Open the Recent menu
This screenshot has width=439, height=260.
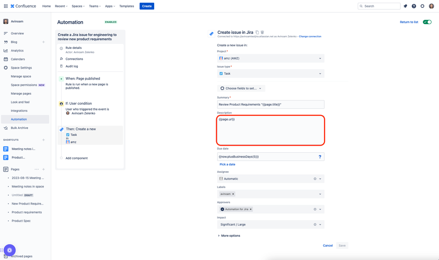[61, 6]
